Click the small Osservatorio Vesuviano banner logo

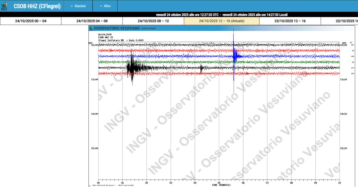[x=91, y=29]
